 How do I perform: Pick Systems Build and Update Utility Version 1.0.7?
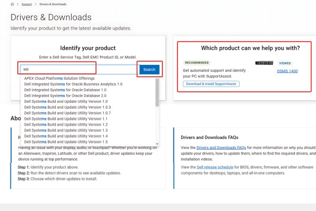[67, 113]
